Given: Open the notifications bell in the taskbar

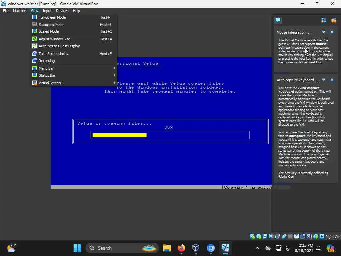Looking at the screenshot, I should tap(318, 248).
